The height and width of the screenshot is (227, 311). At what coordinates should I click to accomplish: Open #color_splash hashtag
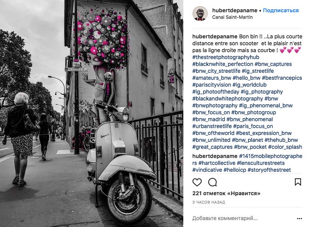[285, 147]
